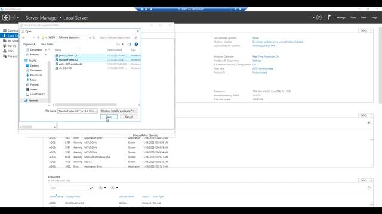Open Services list criteria dropdown
This screenshot has width=382, height=214.
pos(102,188)
